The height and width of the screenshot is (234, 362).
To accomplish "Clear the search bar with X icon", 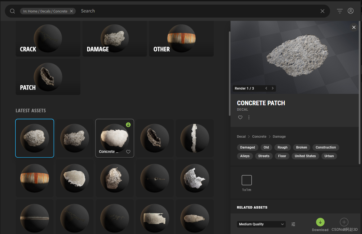I will tap(322, 11).
